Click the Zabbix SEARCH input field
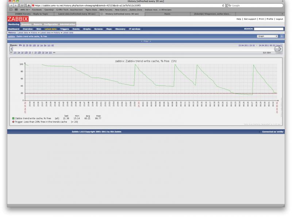The image size is (292, 217). tap(268, 28)
